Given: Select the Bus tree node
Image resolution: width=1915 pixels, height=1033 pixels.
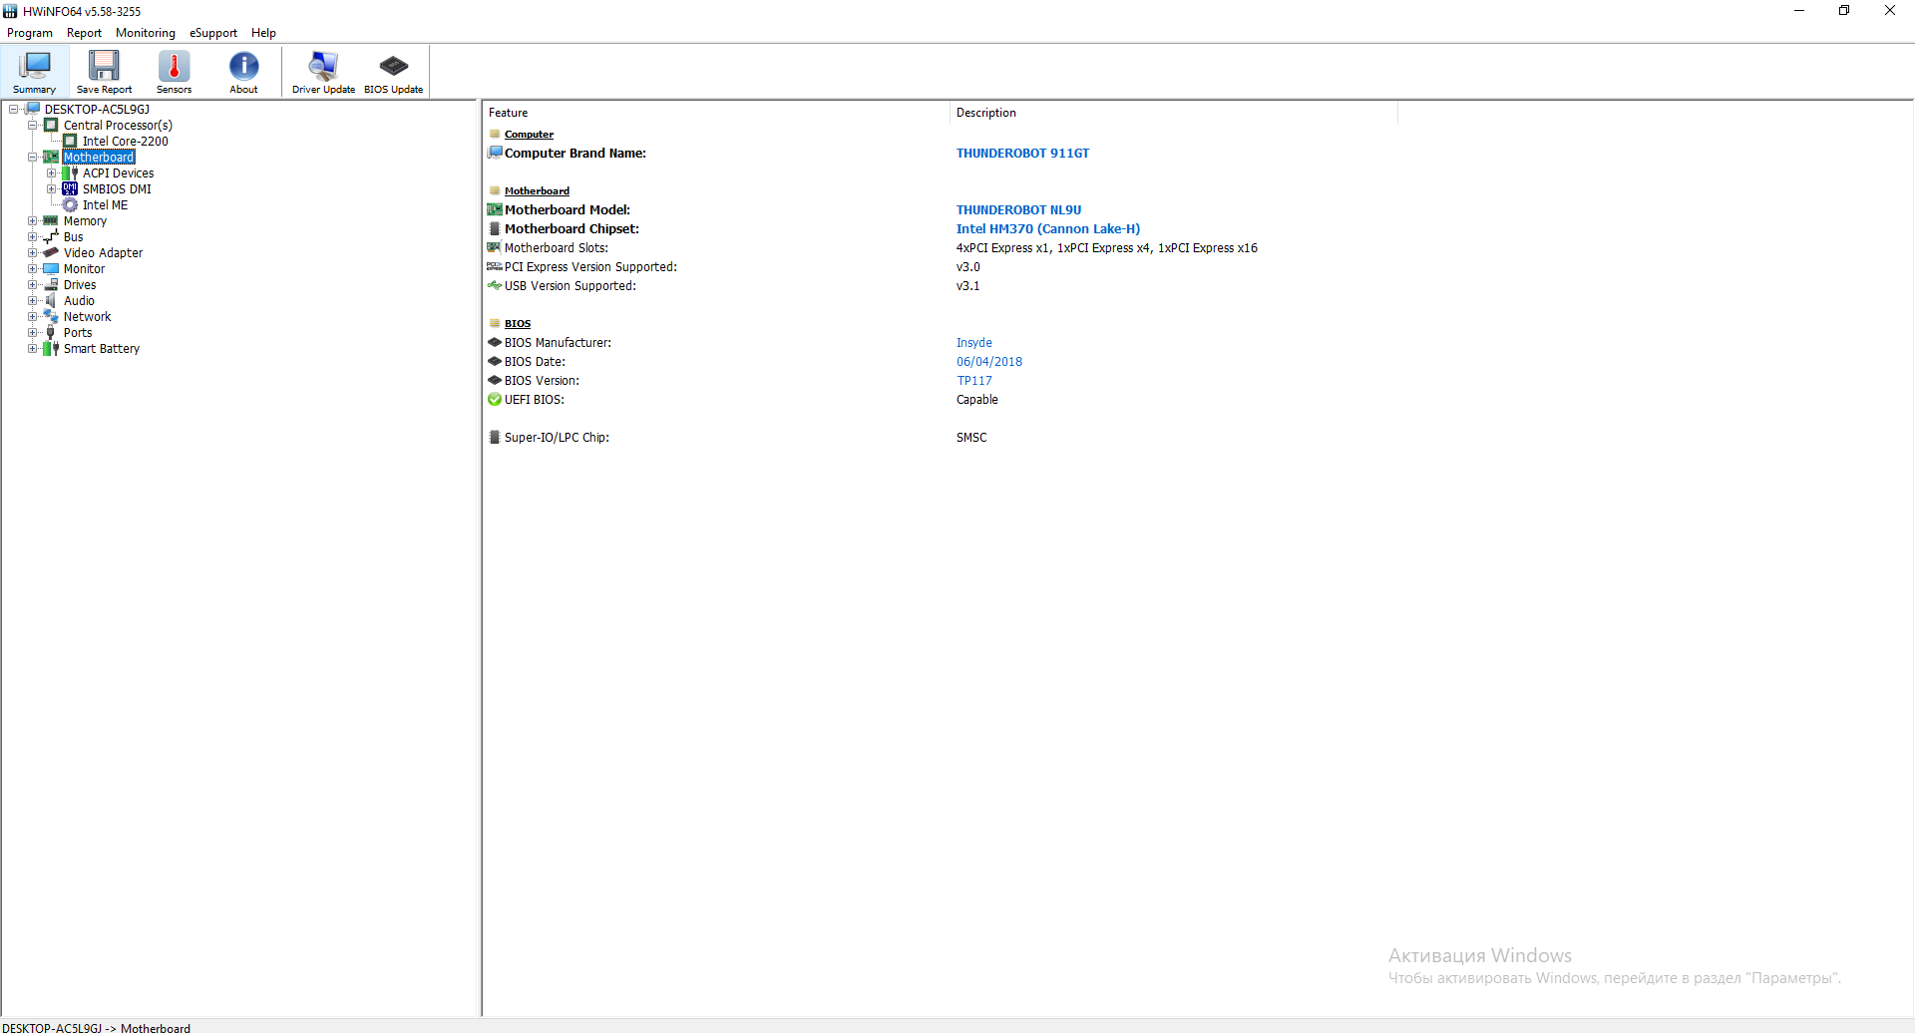Looking at the screenshot, I should (x=73, y=237).
